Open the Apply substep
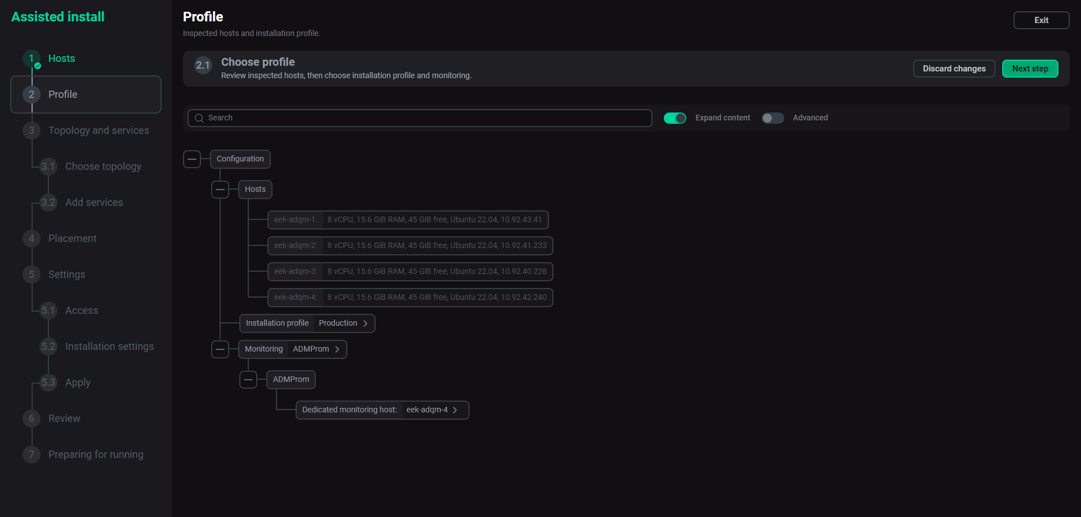Viewport: 1081px width, 517px height. click(x=78, y=383)
